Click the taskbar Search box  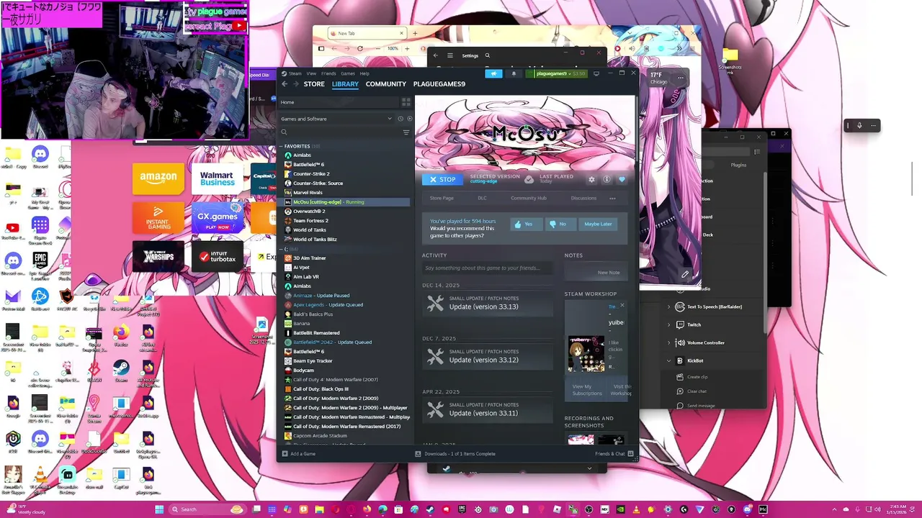[207, 509]
